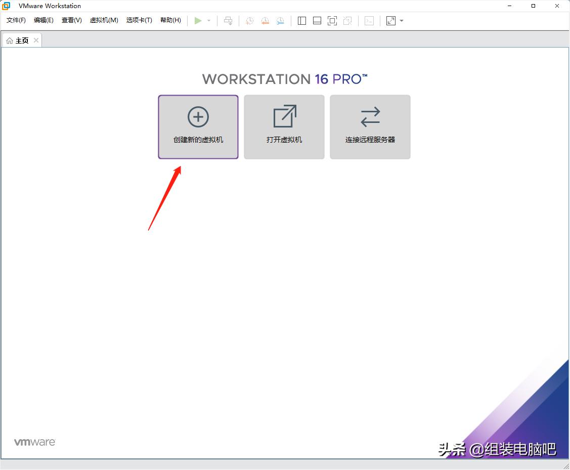Click the unity mode icon
The height and width of the screenshot is (470, 570).
(347, 21)
